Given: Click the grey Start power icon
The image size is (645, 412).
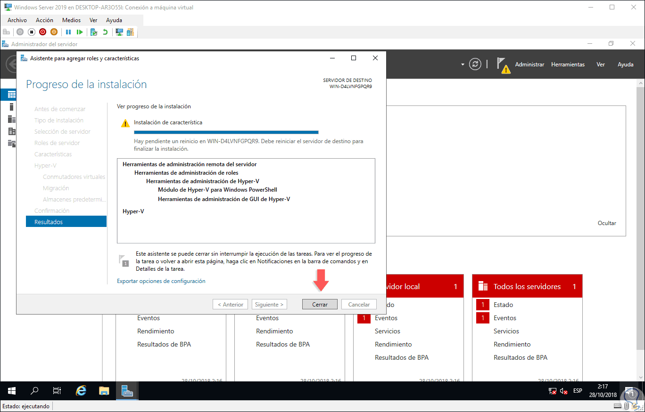Looking at the screenshot, I should pos(20,32).
